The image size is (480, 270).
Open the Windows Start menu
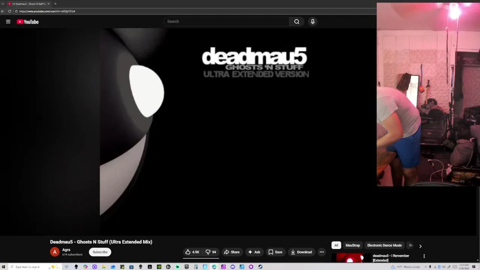click(x=3, y=267)
